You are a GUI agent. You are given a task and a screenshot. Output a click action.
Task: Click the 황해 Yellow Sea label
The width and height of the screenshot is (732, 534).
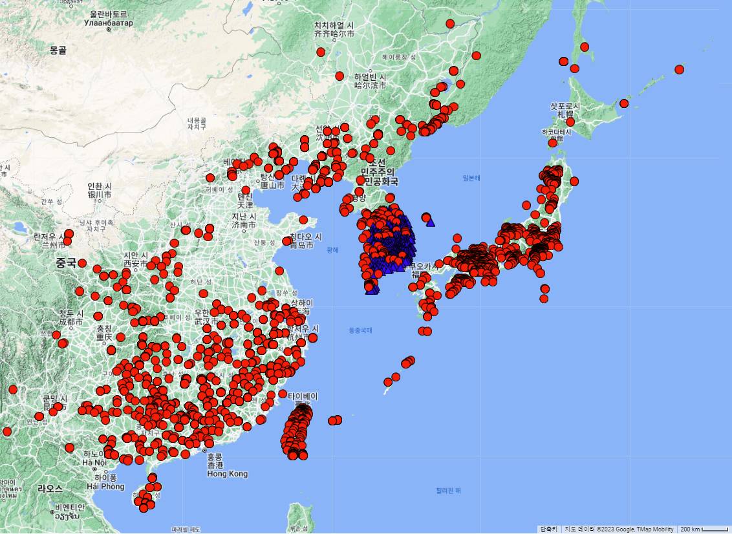tap(332, 250)
